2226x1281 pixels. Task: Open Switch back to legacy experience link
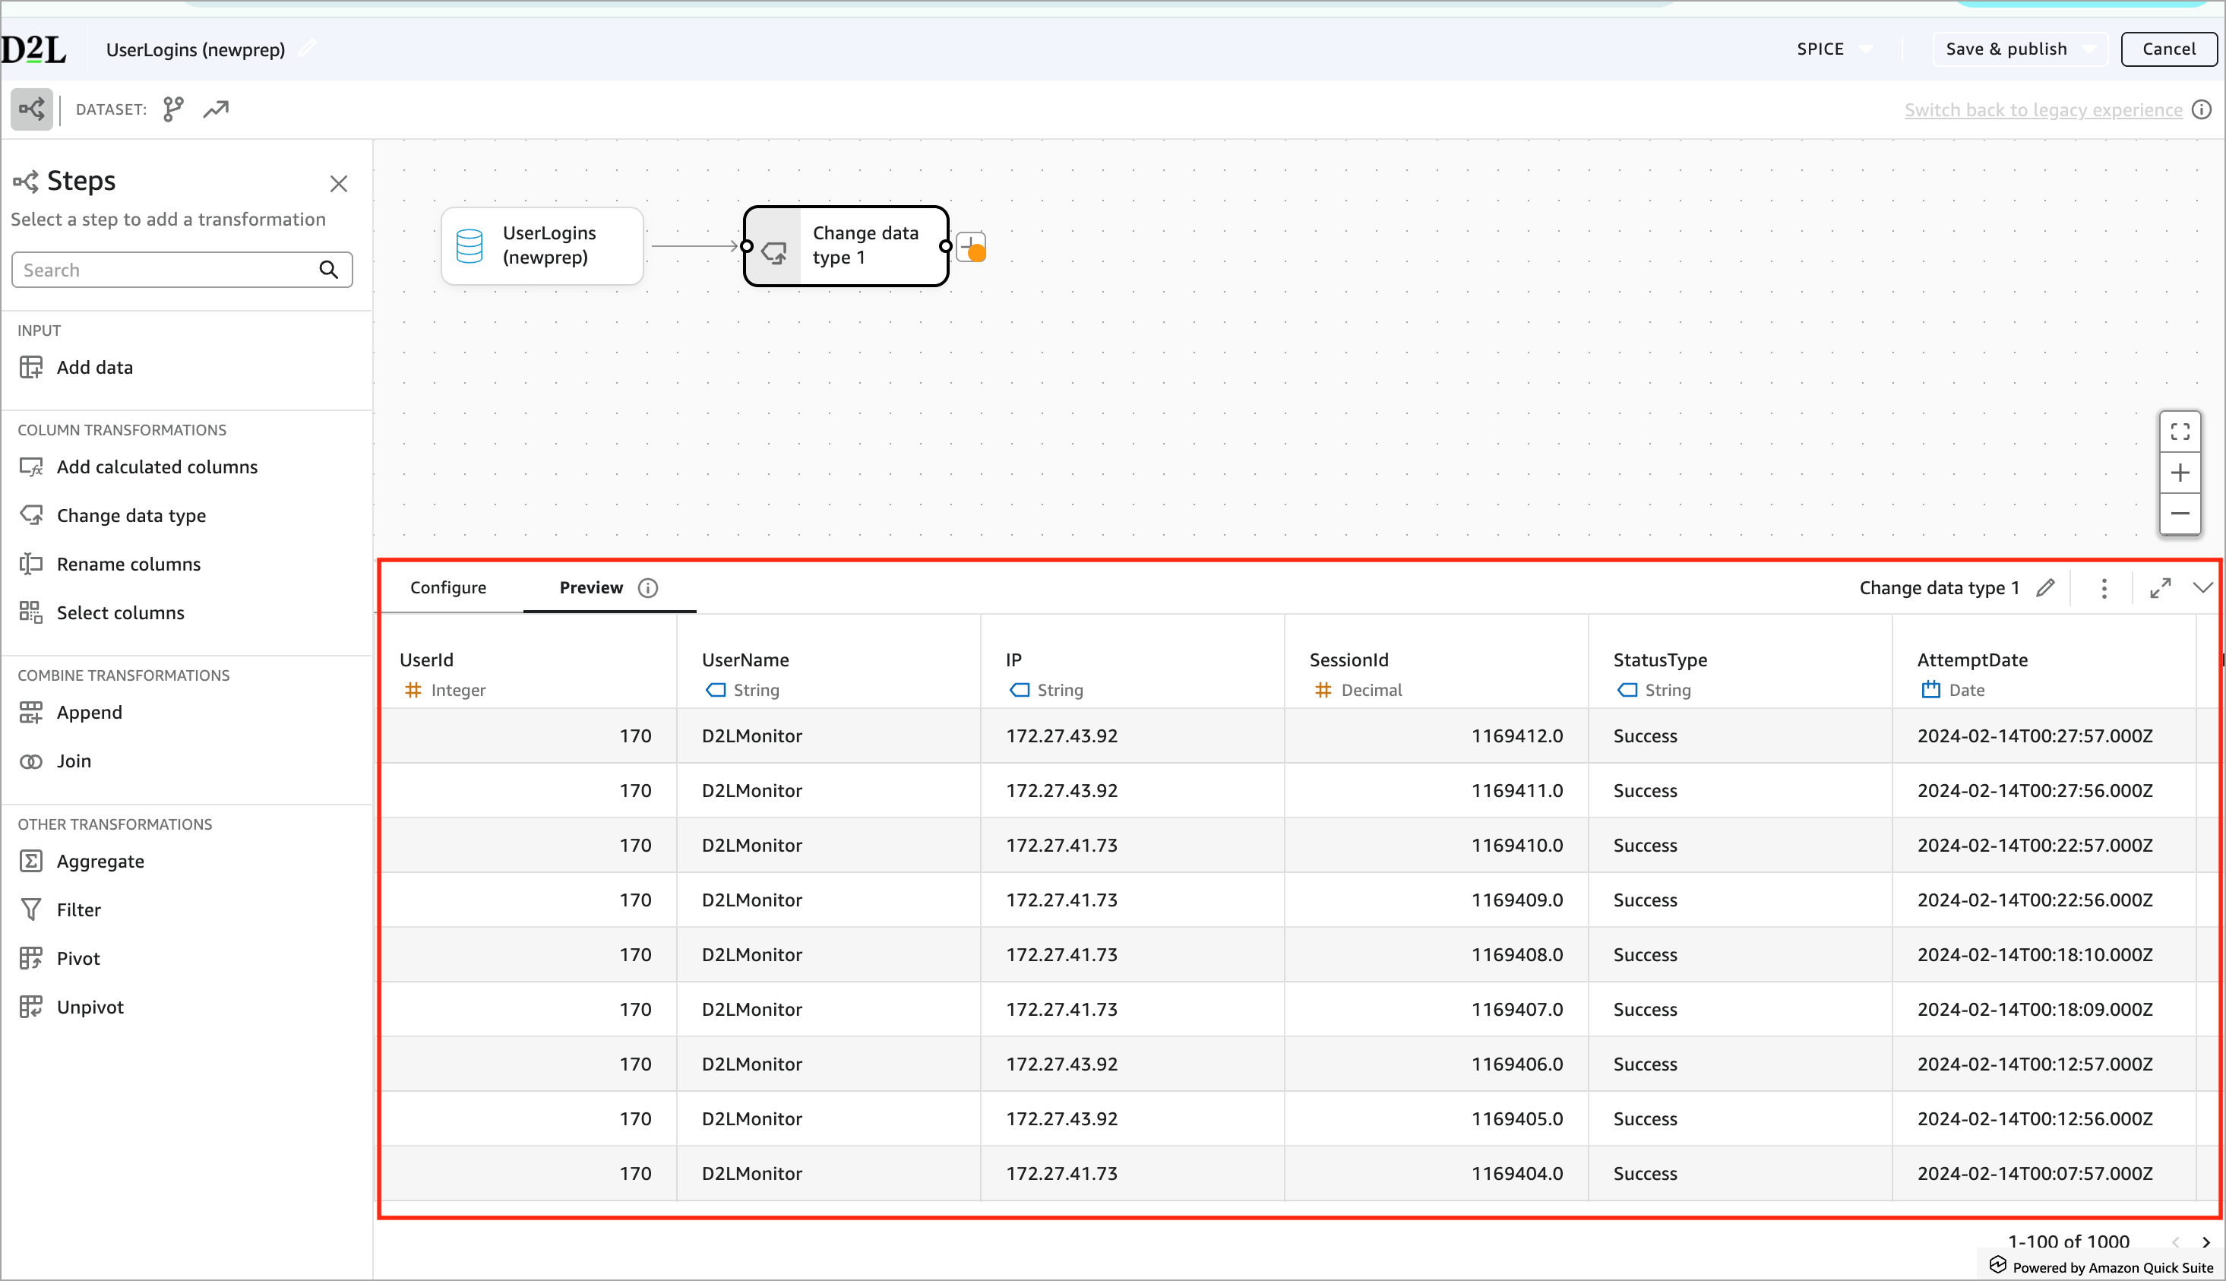coord(2042,109)
